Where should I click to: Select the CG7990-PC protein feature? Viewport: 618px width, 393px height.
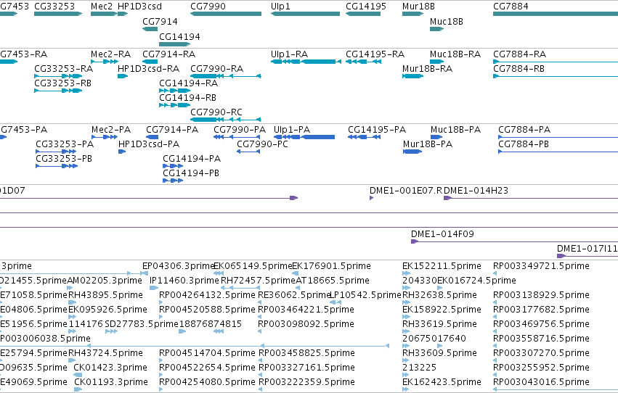tap(248, 152)
